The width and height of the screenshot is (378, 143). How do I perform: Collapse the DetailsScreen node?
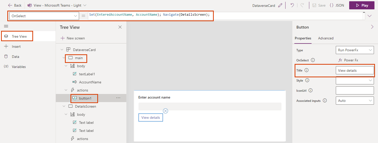click(64, 106)
